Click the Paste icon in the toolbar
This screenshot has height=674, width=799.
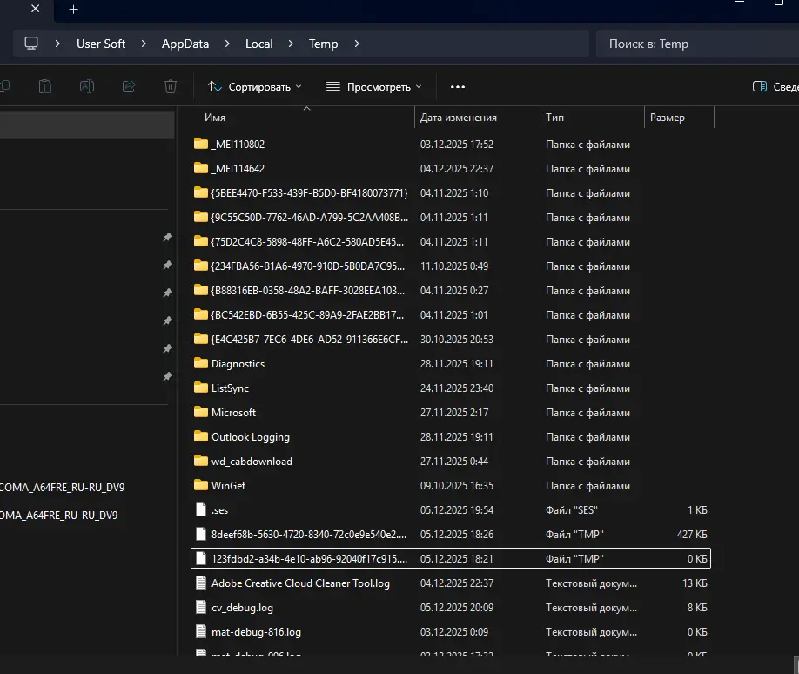tap(45, 86)
